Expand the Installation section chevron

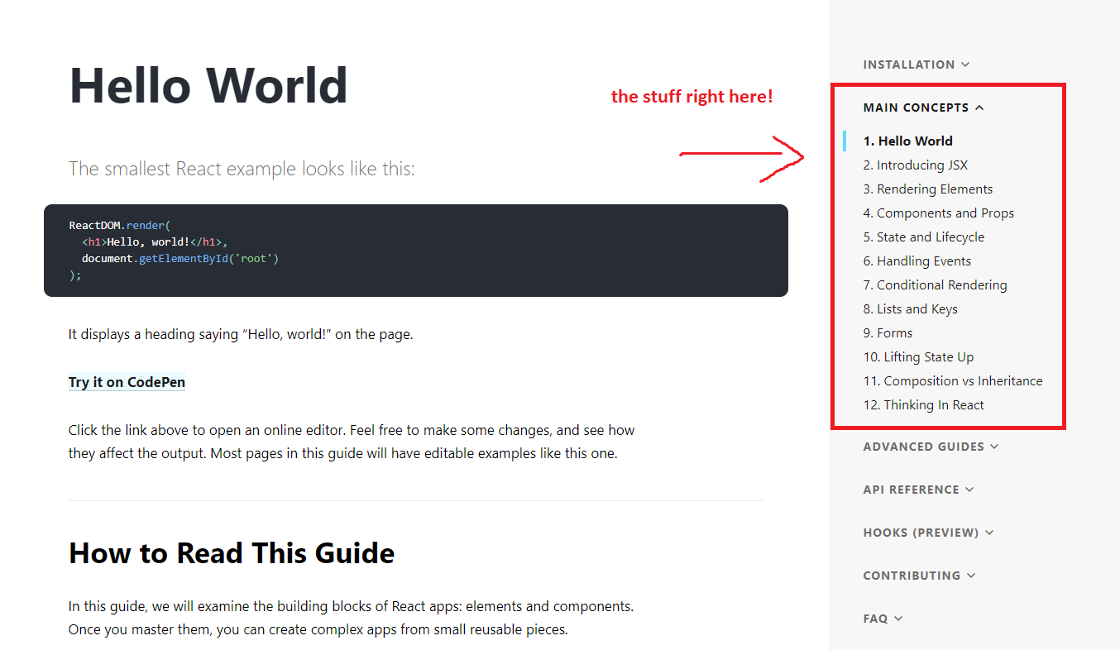coord(965,65)
